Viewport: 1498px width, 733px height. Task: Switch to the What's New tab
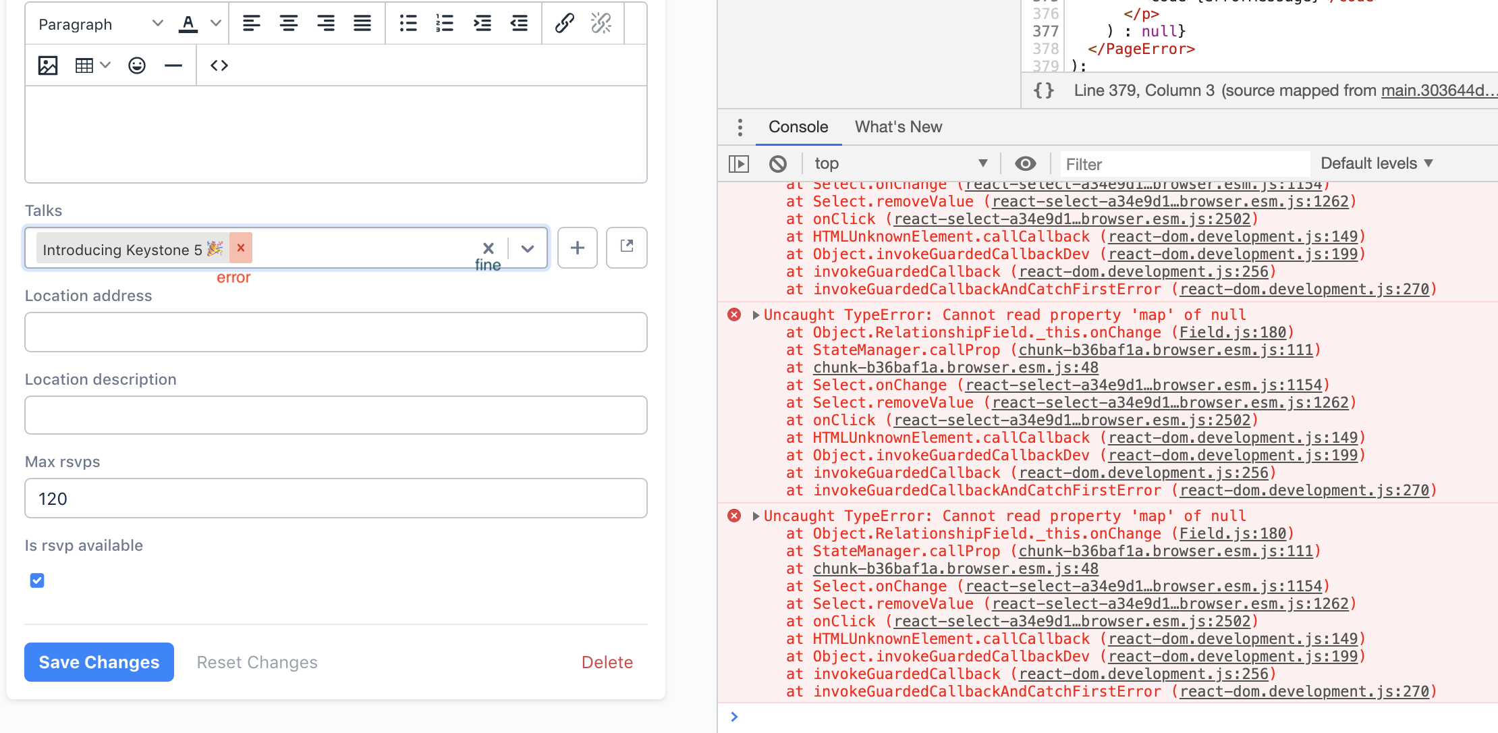pyautogui.click(x=897, y=126)
